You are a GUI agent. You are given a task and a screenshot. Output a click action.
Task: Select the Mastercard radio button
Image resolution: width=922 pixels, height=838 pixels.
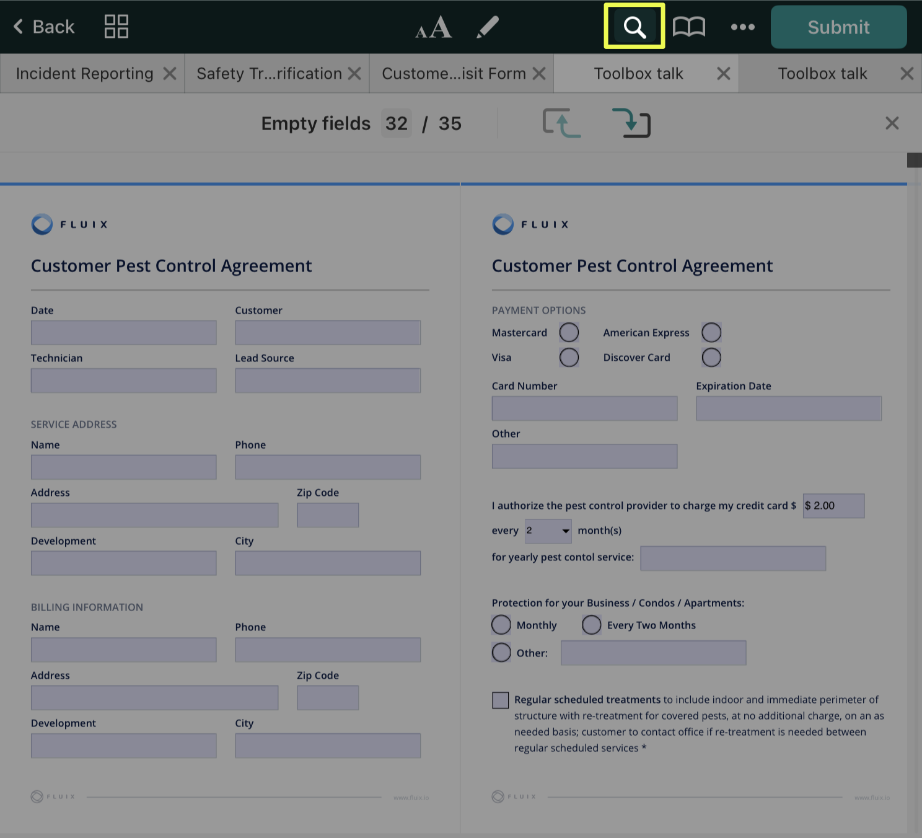[569, 333]
